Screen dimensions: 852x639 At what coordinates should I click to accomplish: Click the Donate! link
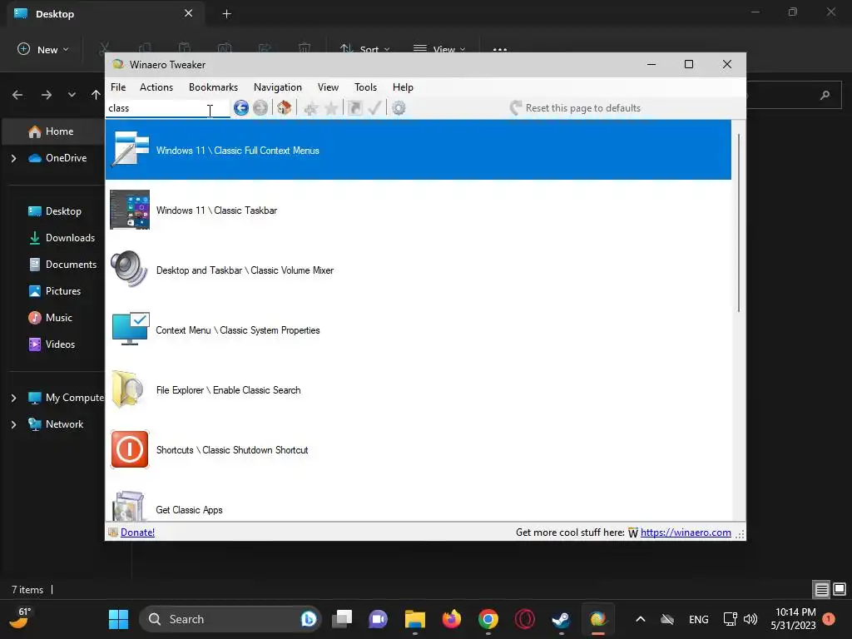(x=137, y=532)
